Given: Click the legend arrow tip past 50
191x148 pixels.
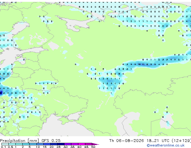Looking at the screenshot, I should coord(96,144).
